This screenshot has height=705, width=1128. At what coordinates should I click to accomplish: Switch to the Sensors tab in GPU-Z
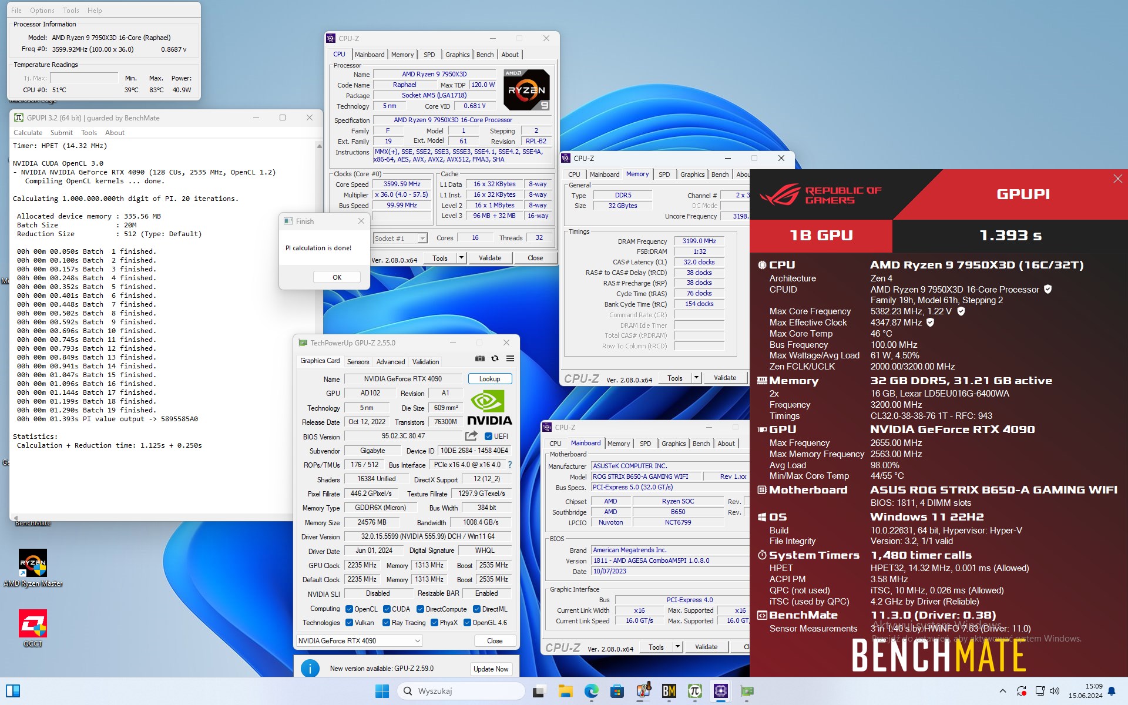358,362
